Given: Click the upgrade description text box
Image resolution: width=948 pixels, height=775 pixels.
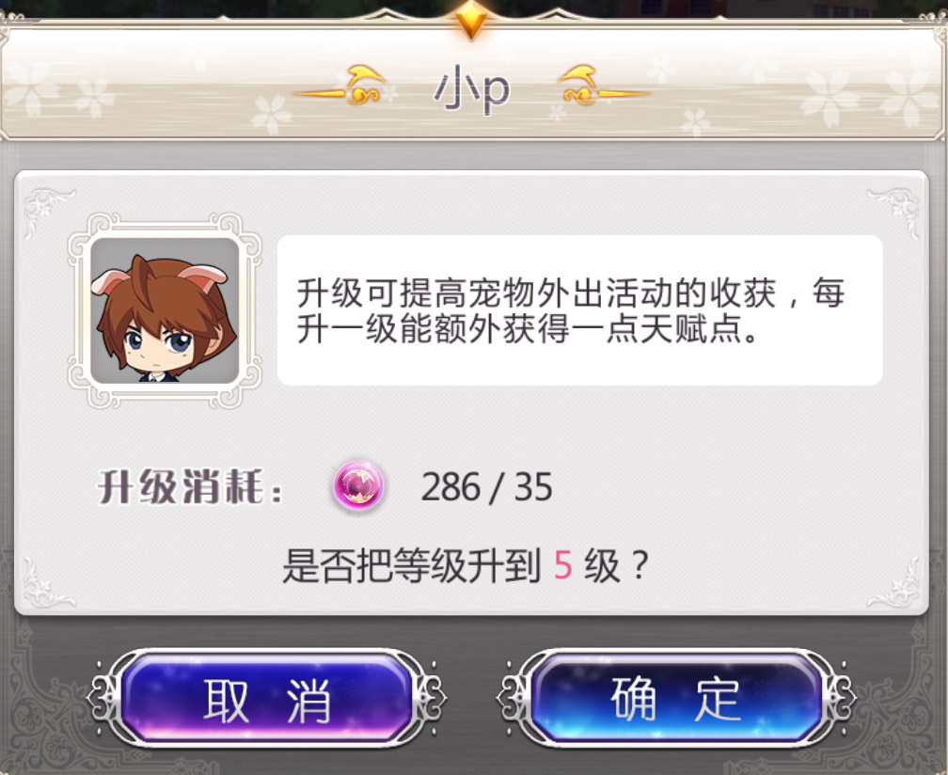Looking at the screenshot, I should coord(579,310).
